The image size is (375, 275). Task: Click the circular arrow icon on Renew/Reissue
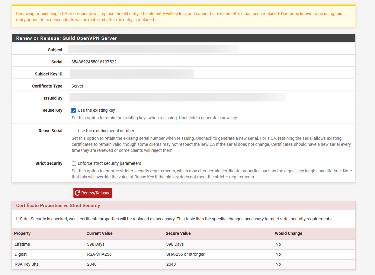78,193
